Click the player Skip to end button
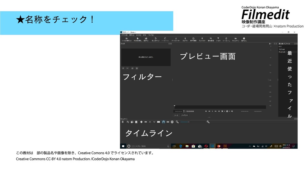The height and width of the screenshot is (172, 307). [x=219, y=111]
